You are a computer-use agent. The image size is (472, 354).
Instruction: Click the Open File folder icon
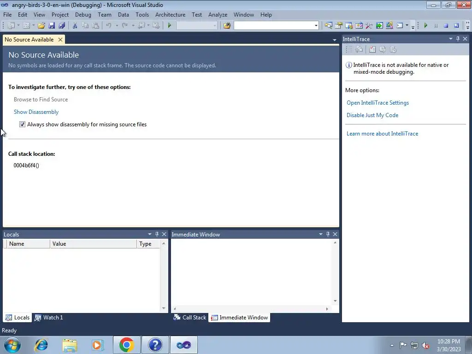41,26
